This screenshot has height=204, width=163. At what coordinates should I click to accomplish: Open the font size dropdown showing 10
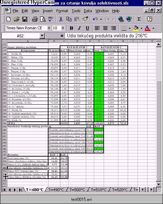(x=63, y=28)
